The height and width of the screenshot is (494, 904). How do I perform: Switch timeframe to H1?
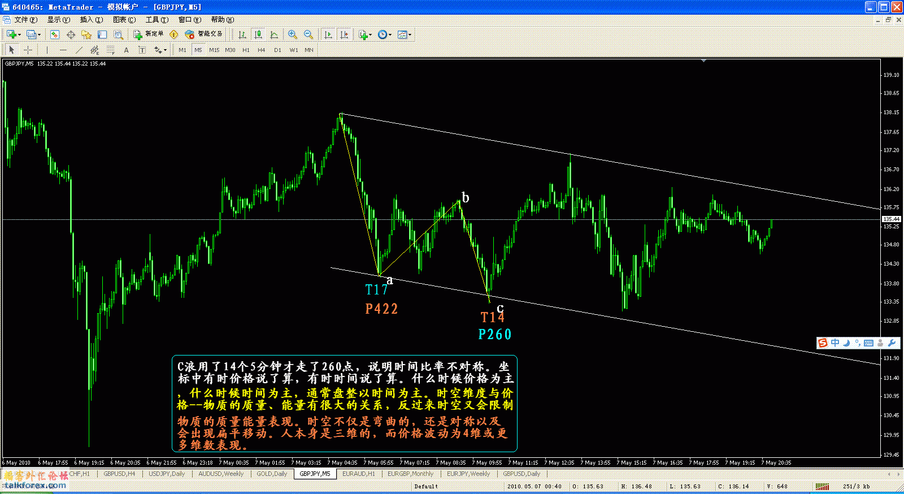pos(246,50)
